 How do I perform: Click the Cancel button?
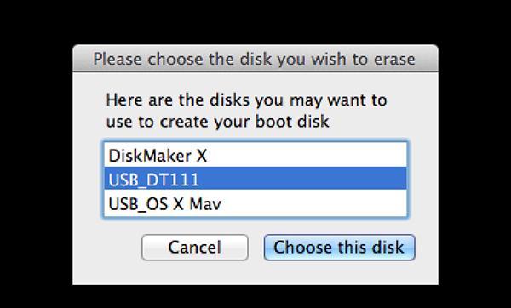tap(195, 247)
